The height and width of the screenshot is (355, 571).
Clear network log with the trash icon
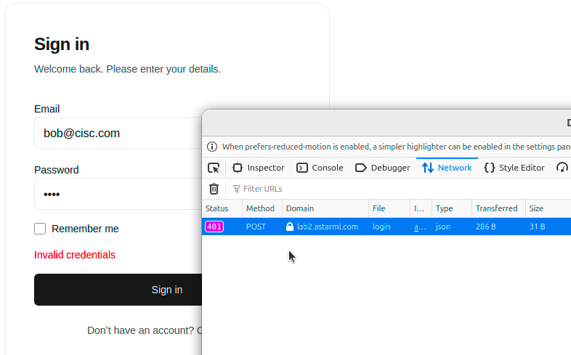click(x=214, y=189)
